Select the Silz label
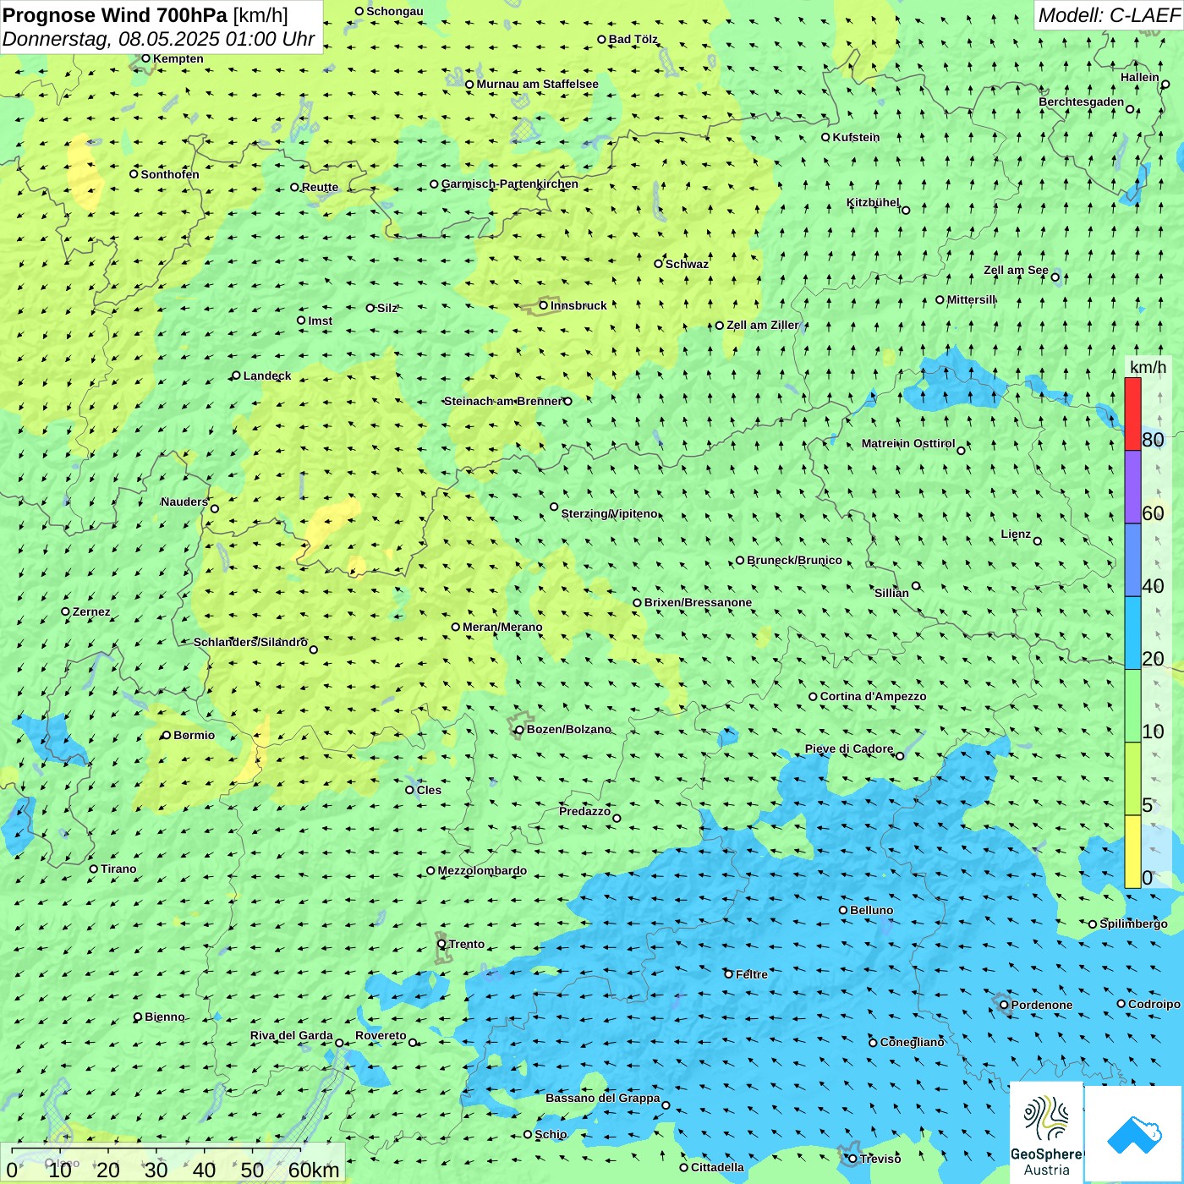 click(387, 308)
